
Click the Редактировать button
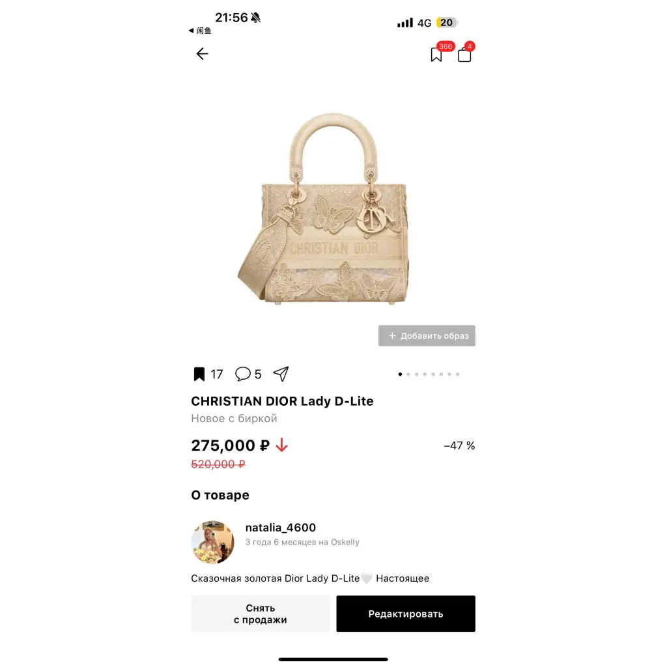coord(406,614)
